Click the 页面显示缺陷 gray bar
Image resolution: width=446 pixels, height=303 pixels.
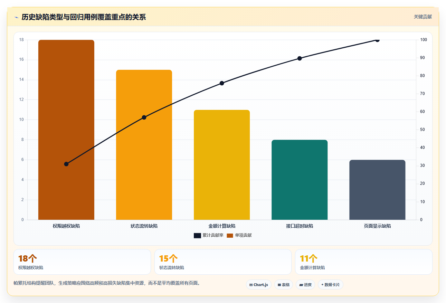coord(377,190)
